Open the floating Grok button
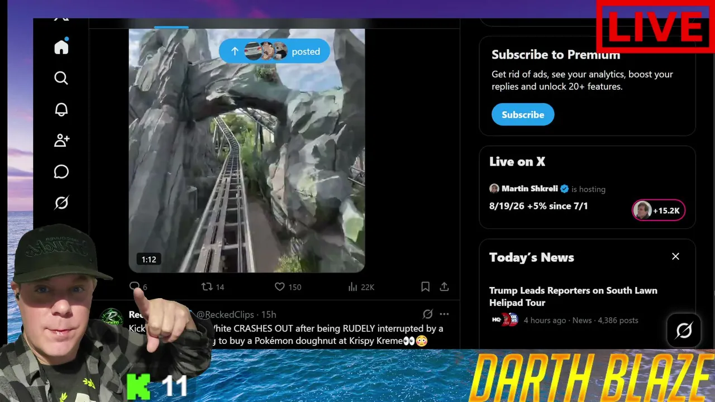The width and height of the screenshot is (715, 402). [x=684, y=331]
